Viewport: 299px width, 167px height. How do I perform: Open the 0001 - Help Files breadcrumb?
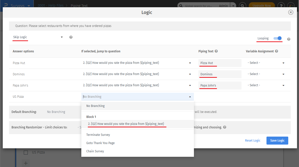click(51, 5)
